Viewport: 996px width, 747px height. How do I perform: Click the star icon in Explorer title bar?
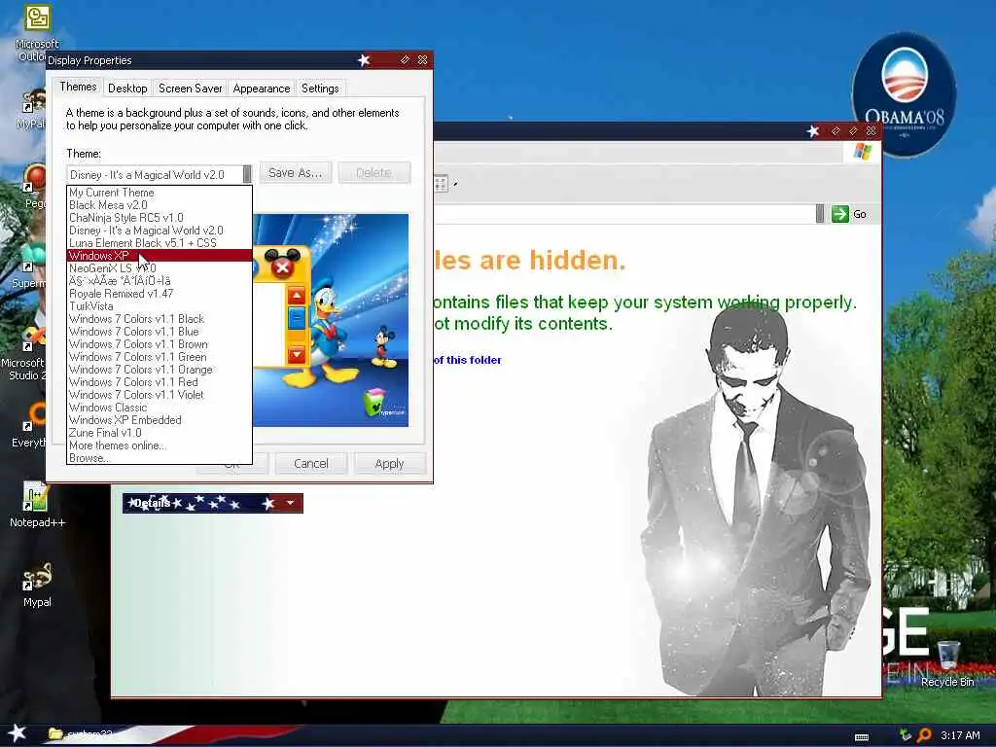(813, 131)
